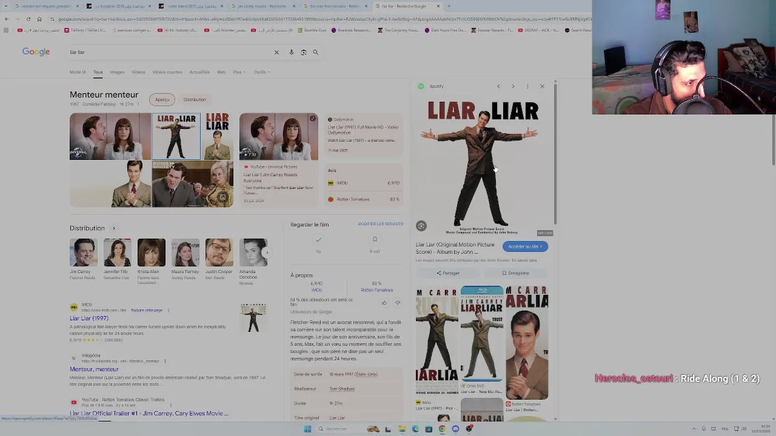The height and width of the screenshot is (436, 776).
Task: Navigate back in Chrome
Action: coord(7,19)
